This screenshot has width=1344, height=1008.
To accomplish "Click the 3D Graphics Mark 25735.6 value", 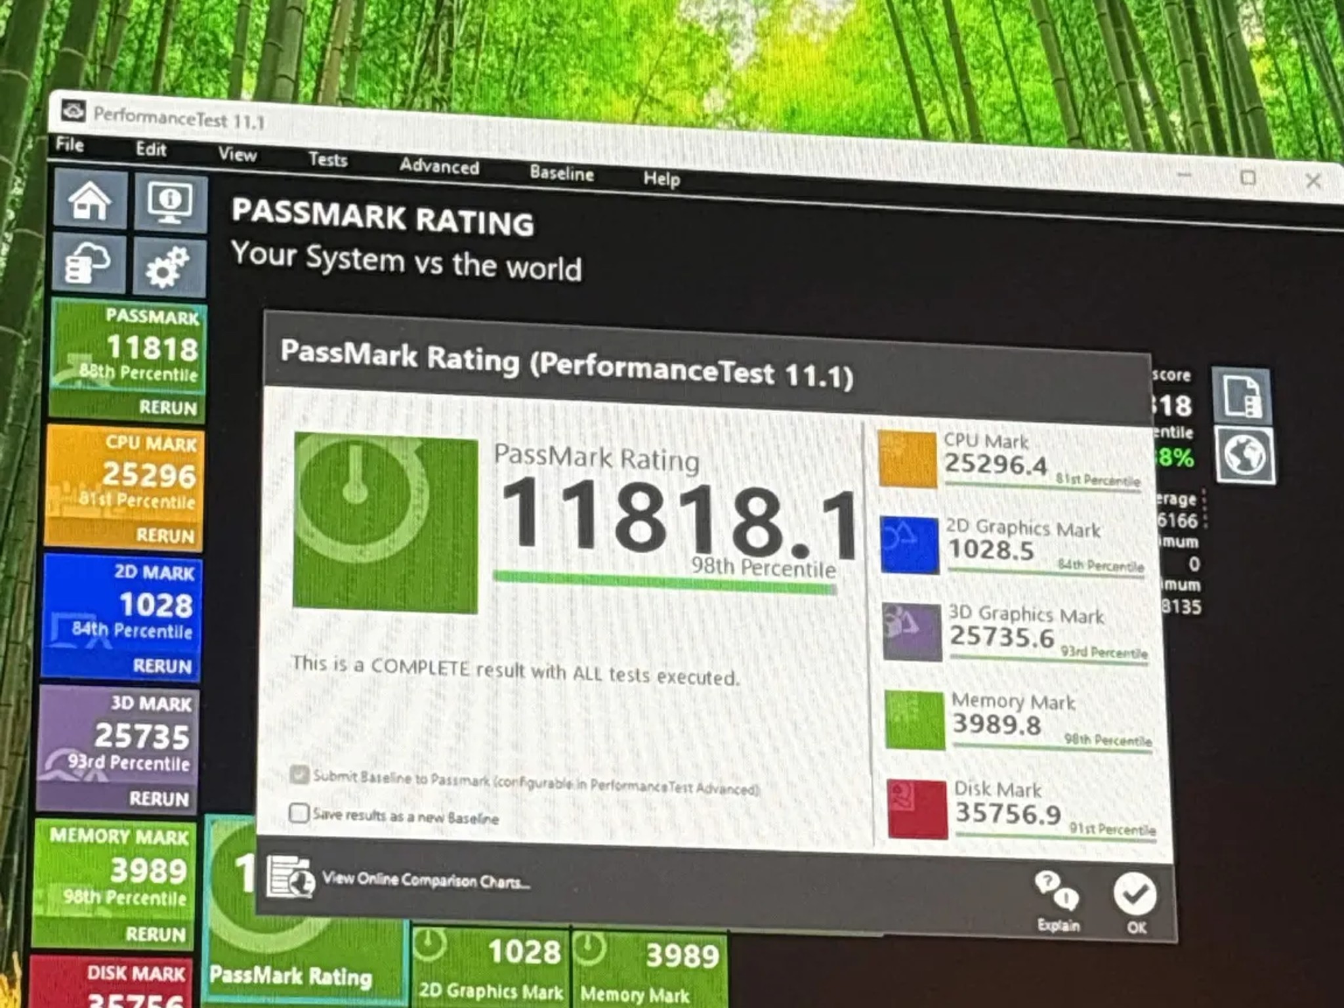I will 1002,637.
